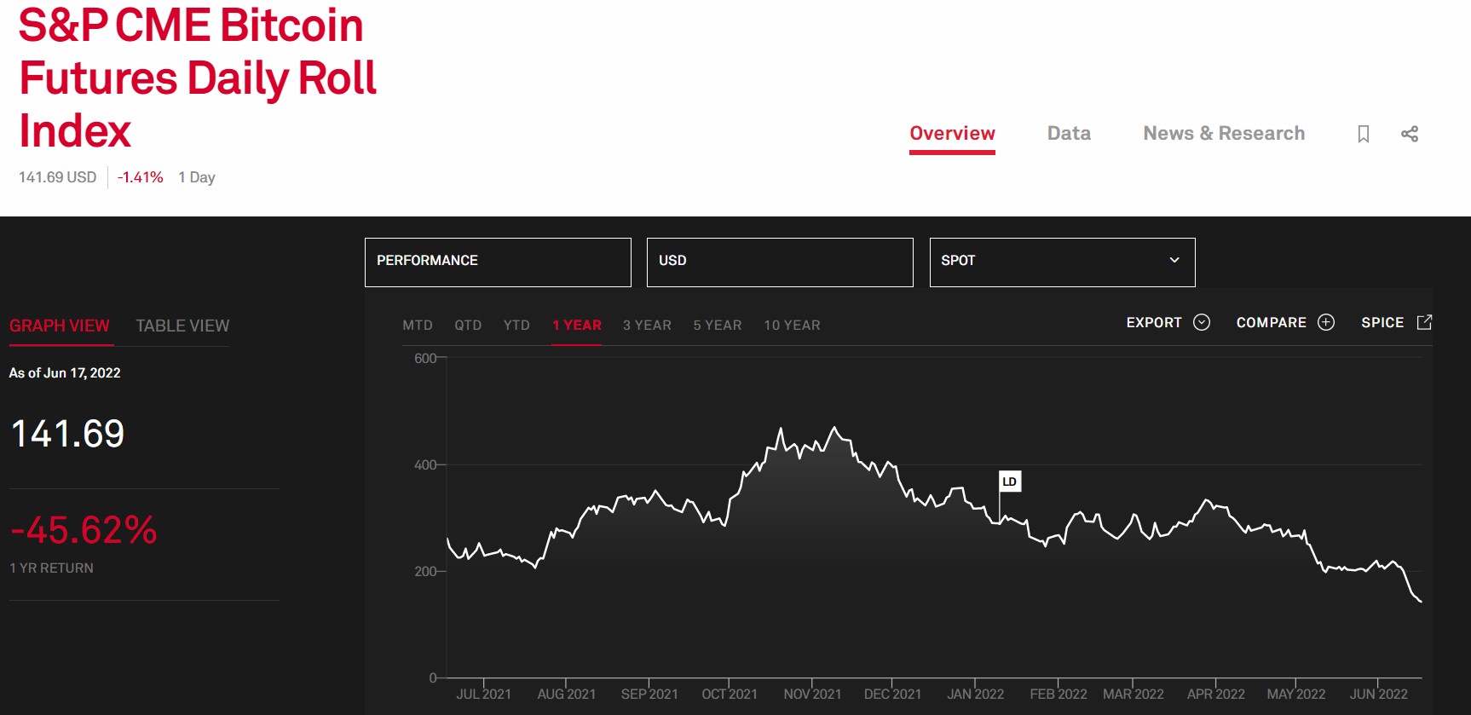The width and height of the screenshot is (1471, 715).
Task: Switch chart to 10 YEAR range
Action: pyautogui.click(x=792, y=326)
